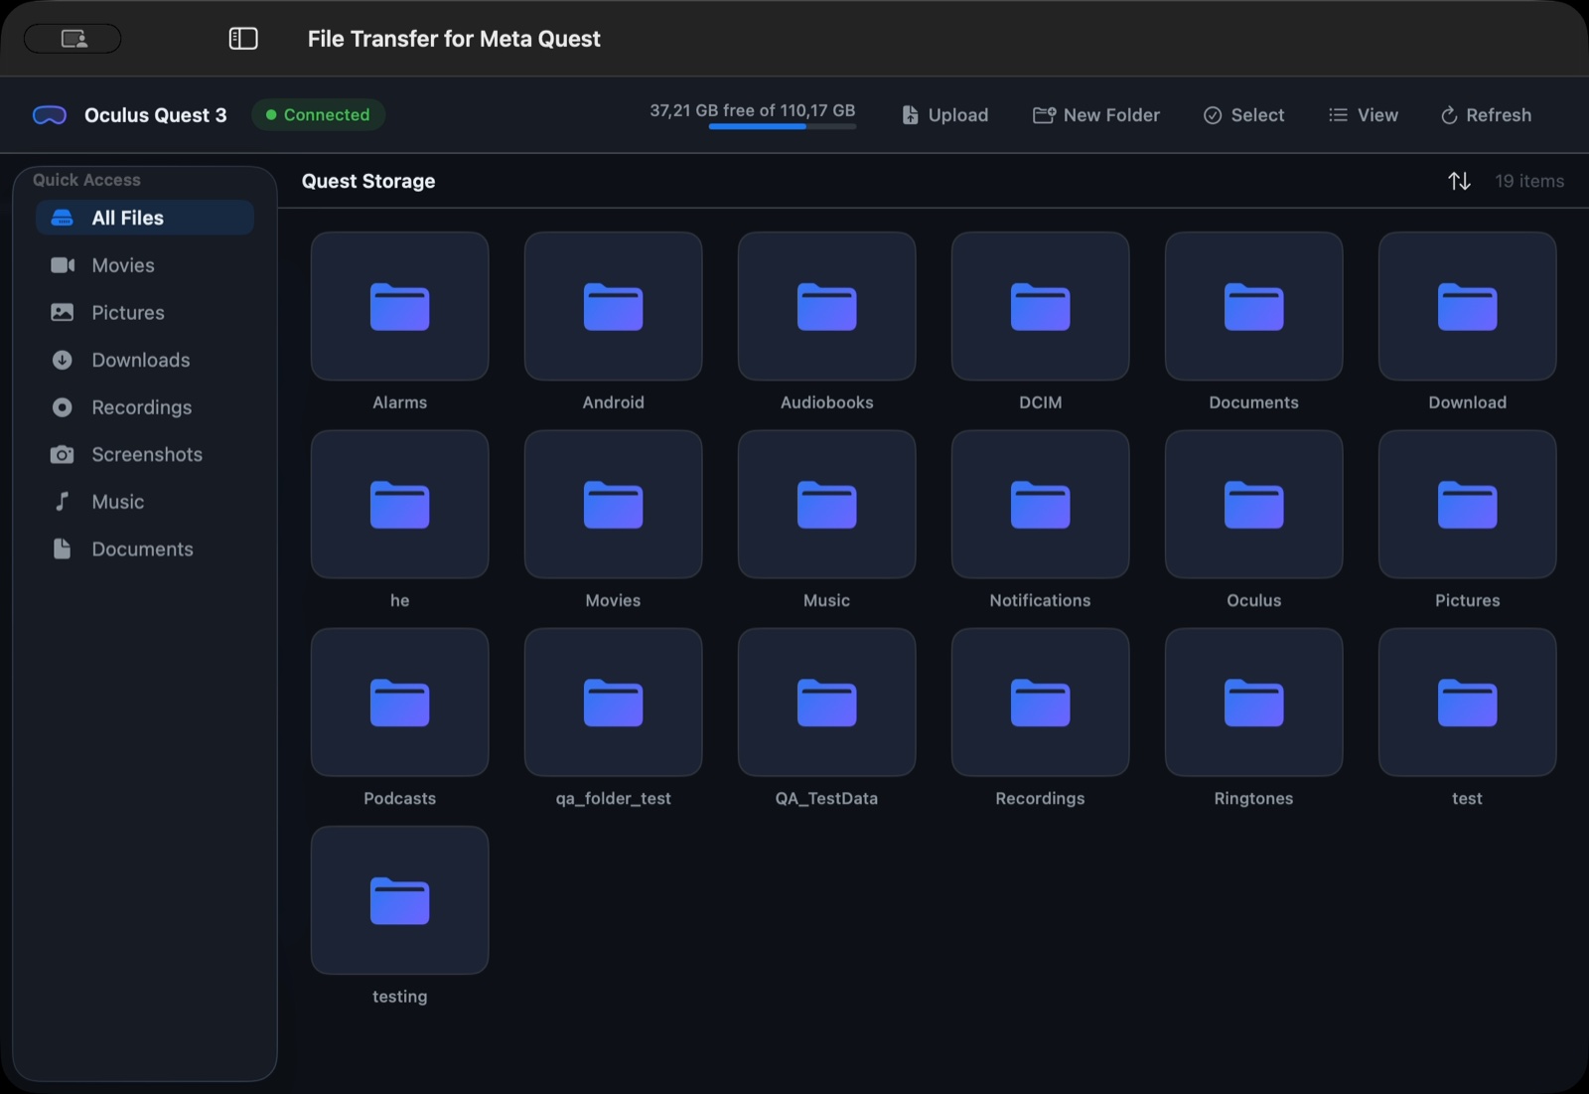This screenshot has width=1589, height=1094.
Task: Click the sort order arrows icon
Action: [x=1459, y=181]
